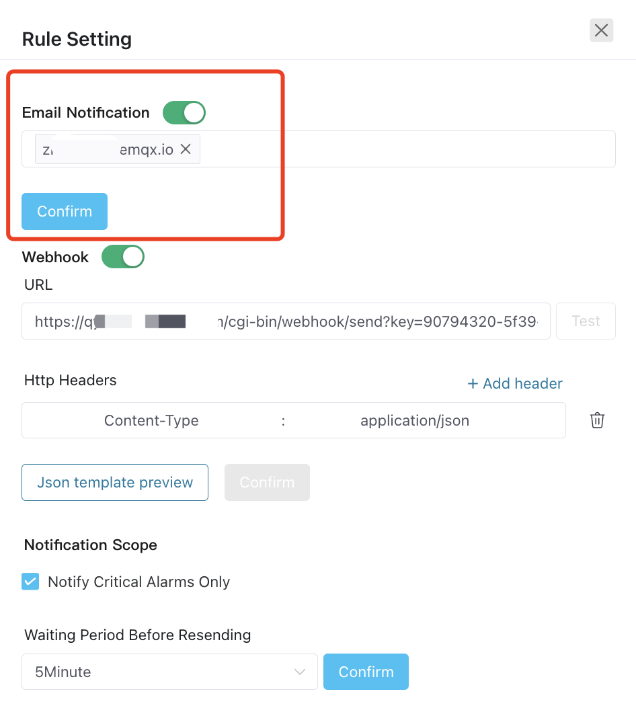The width and height of the screenshot is (636, 706).
Task: Click the Add header link
Action: (x=522, y=384)
